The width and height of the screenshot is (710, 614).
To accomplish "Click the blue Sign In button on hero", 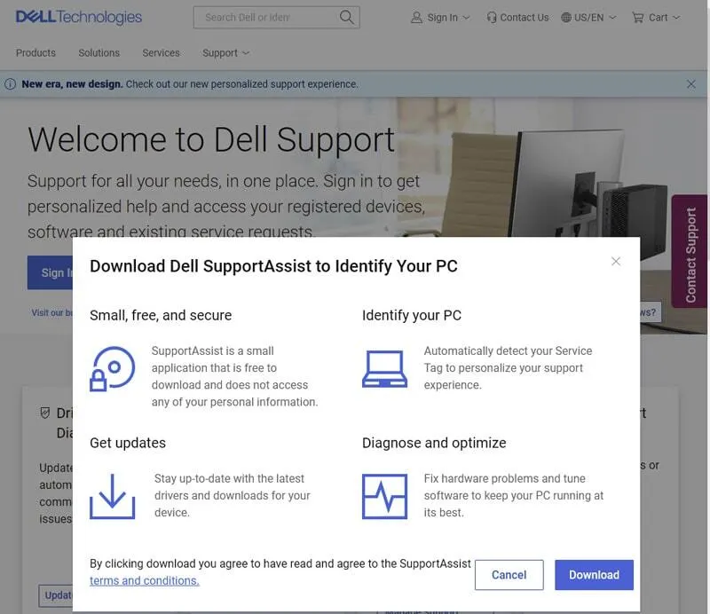I will pyautogui.click(x=50, y=272).
